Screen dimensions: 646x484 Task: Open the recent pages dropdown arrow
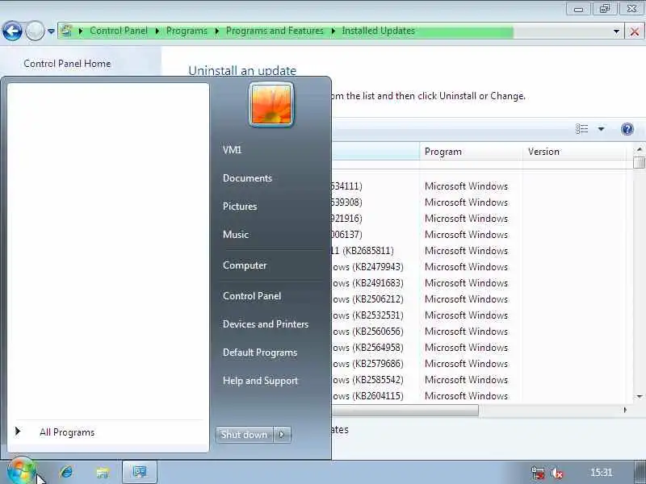(x=51, y=31)
